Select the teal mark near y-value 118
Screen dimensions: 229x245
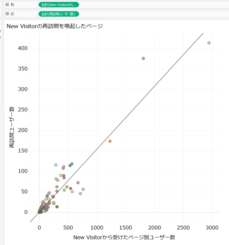[x=72, y=164]
